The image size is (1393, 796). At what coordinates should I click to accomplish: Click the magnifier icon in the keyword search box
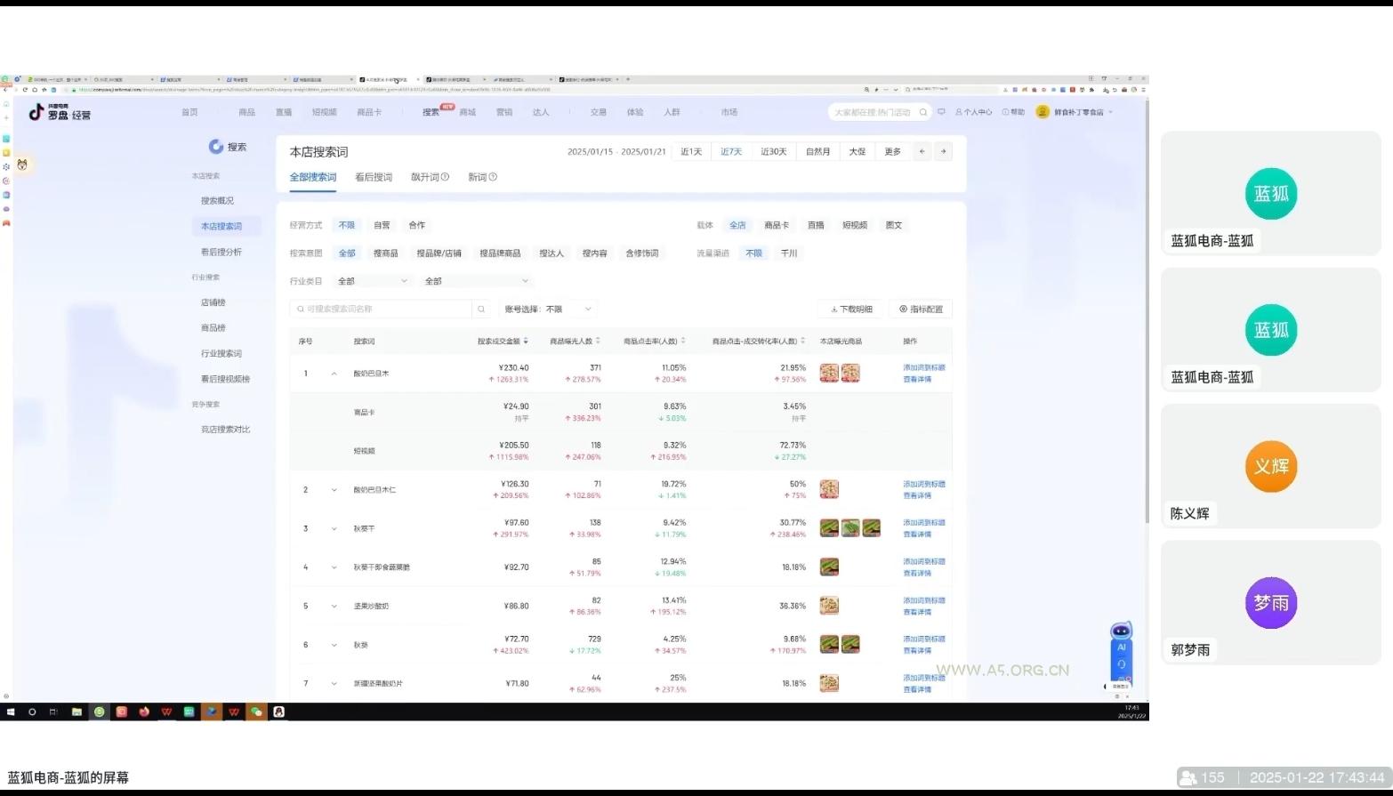[481, 309]
